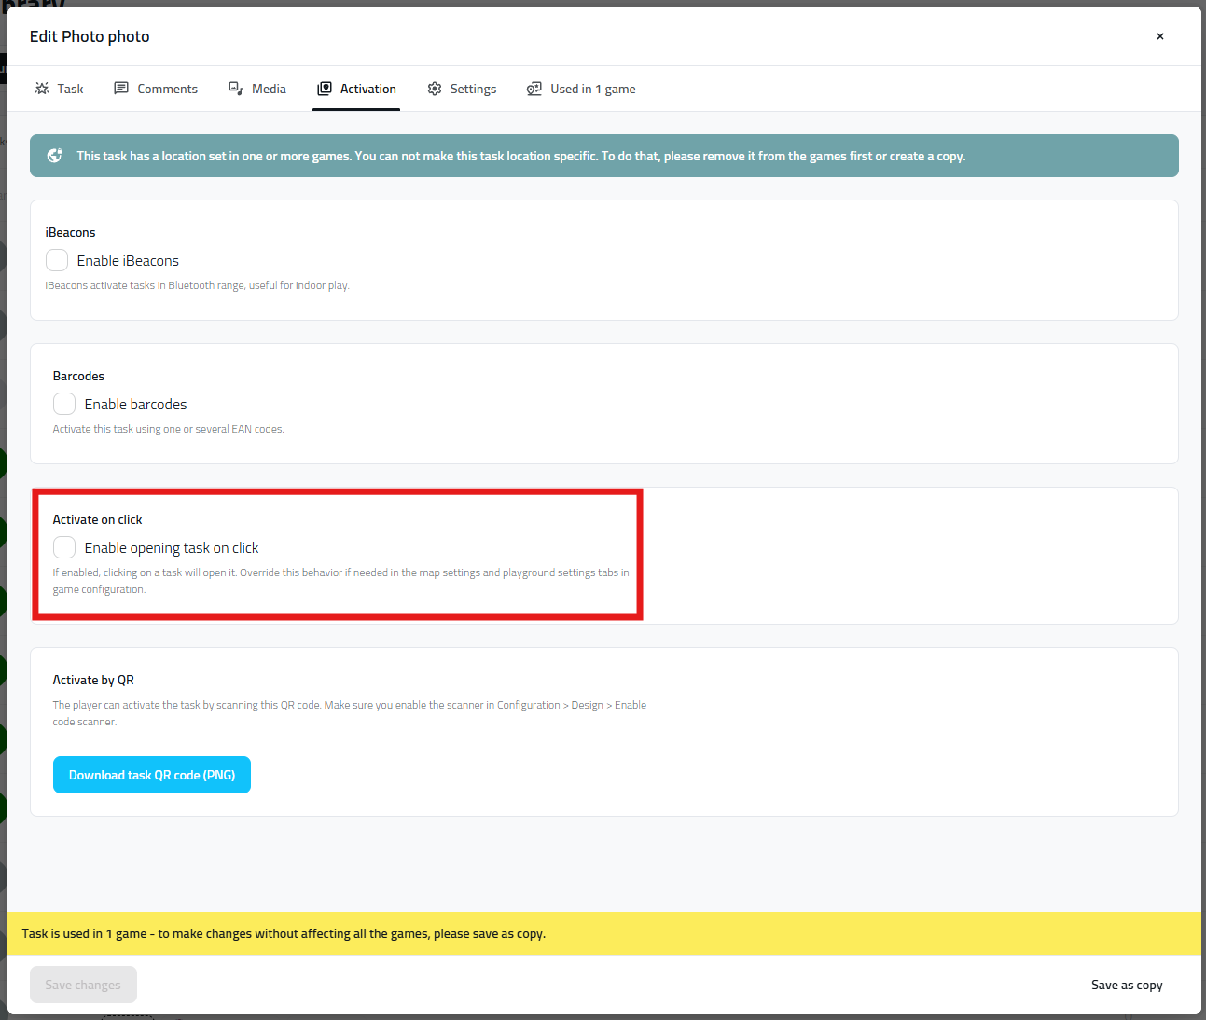The image size is (1206, 1020).
Task: Check the Enable opening task on click box
Action: (64, 547)
